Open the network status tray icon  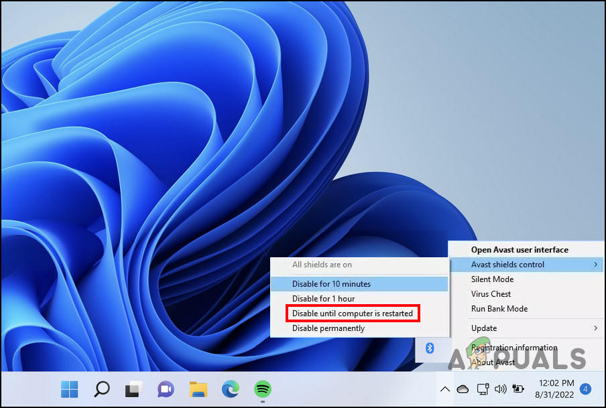click(481, 389)
